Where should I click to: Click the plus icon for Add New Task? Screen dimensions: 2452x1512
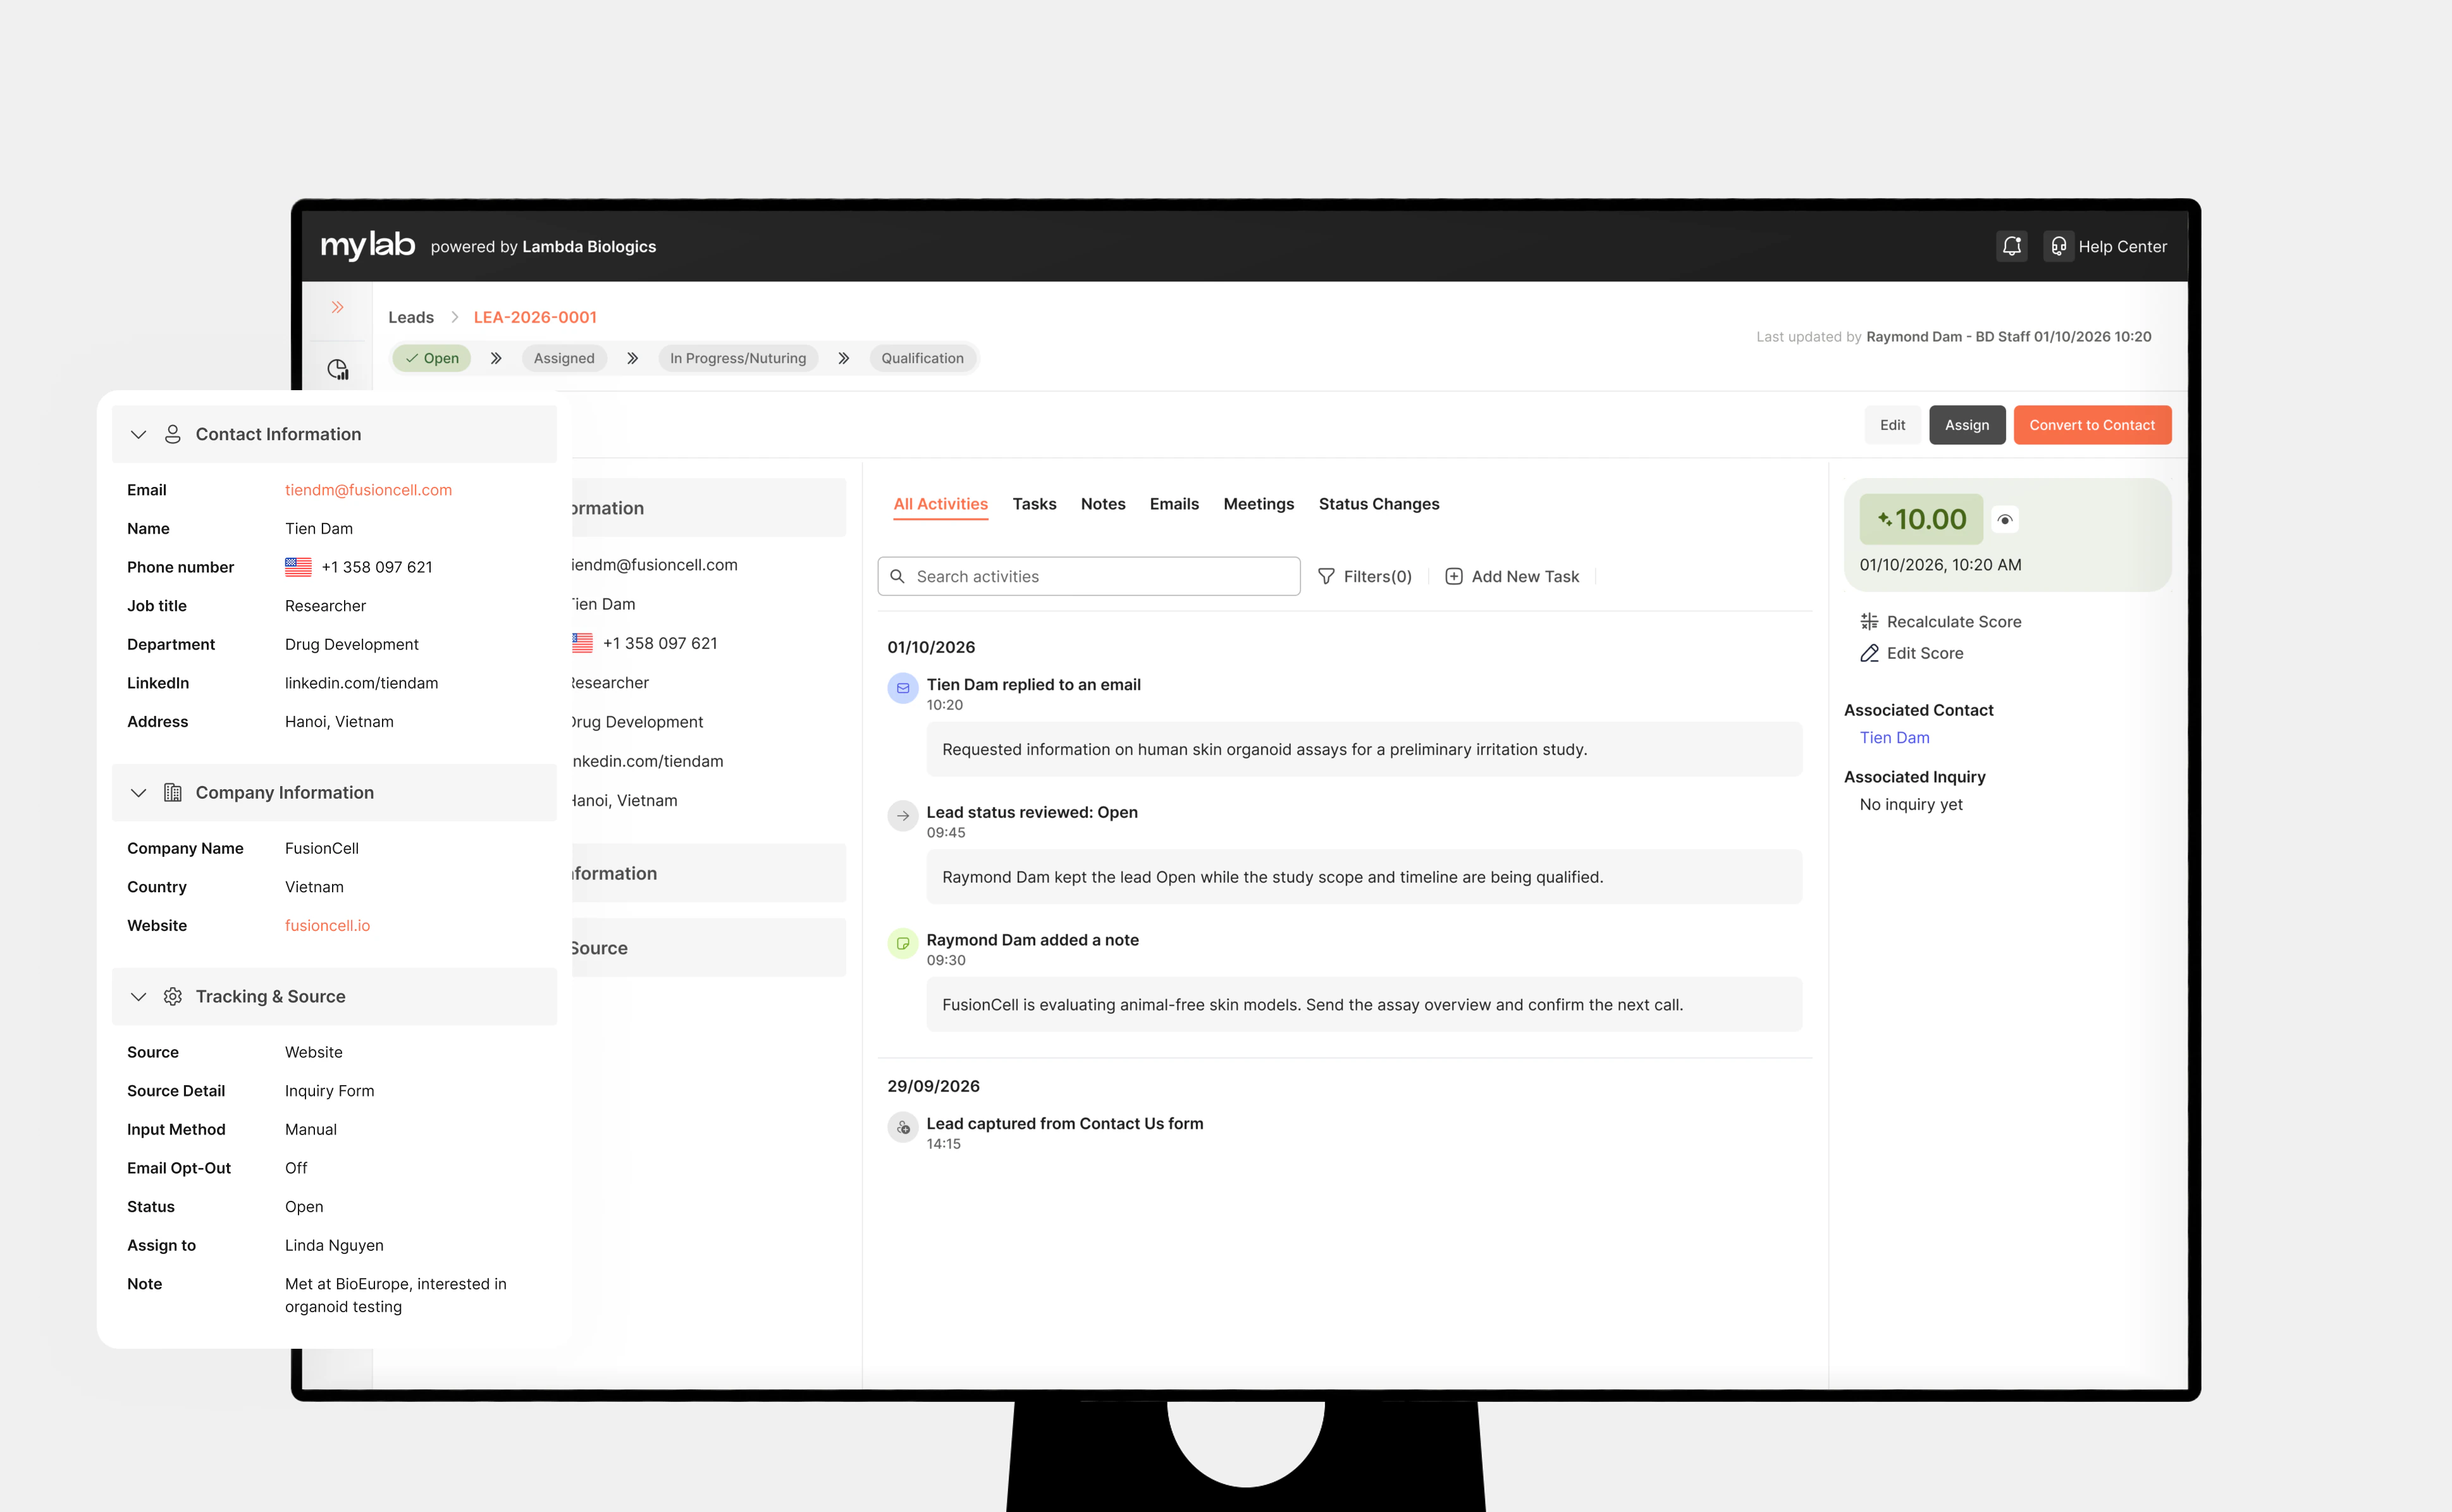(x=1453, y=576)
